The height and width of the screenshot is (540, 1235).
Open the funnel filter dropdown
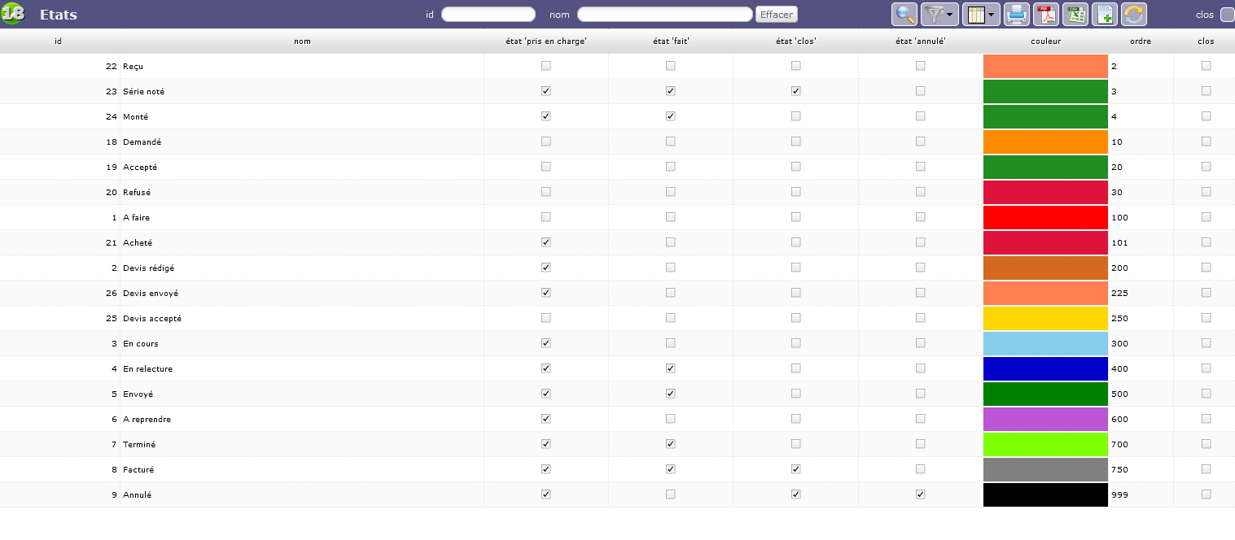pyautogui.click(x=939, y=14)
